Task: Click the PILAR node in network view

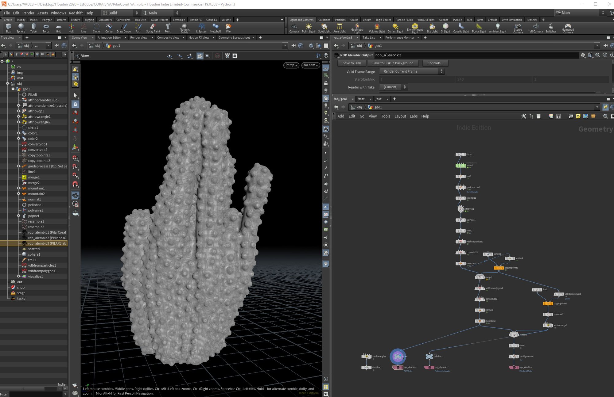Action: coord(398,356)
